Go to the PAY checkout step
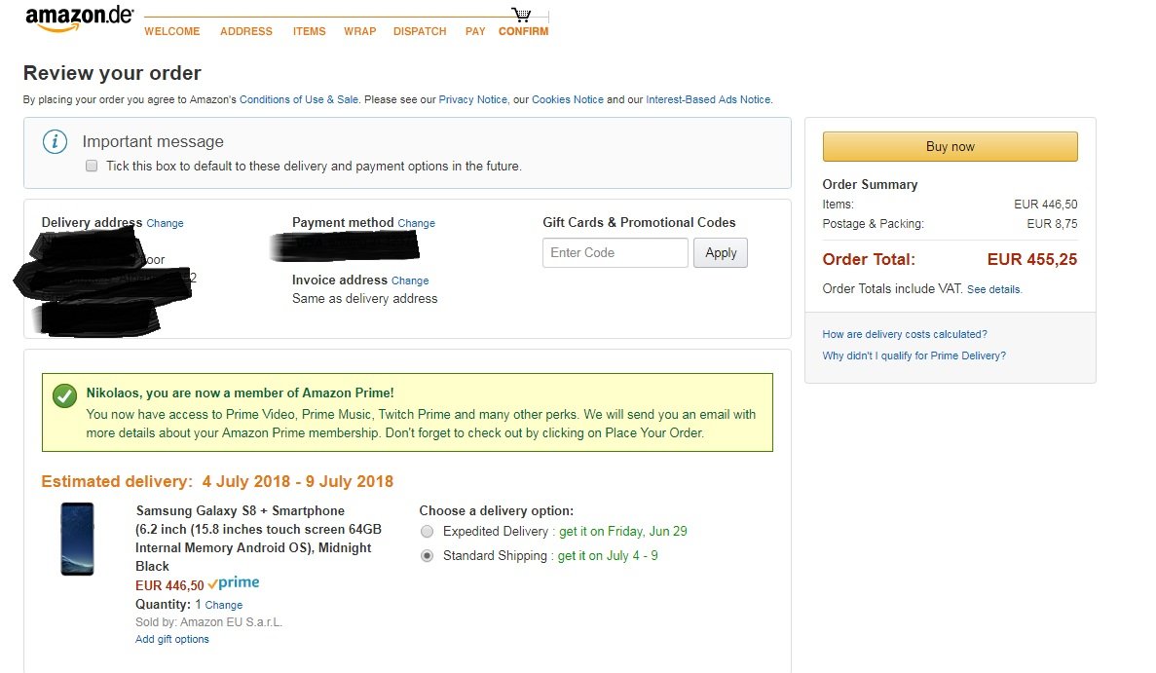 [x=475, y=31]
